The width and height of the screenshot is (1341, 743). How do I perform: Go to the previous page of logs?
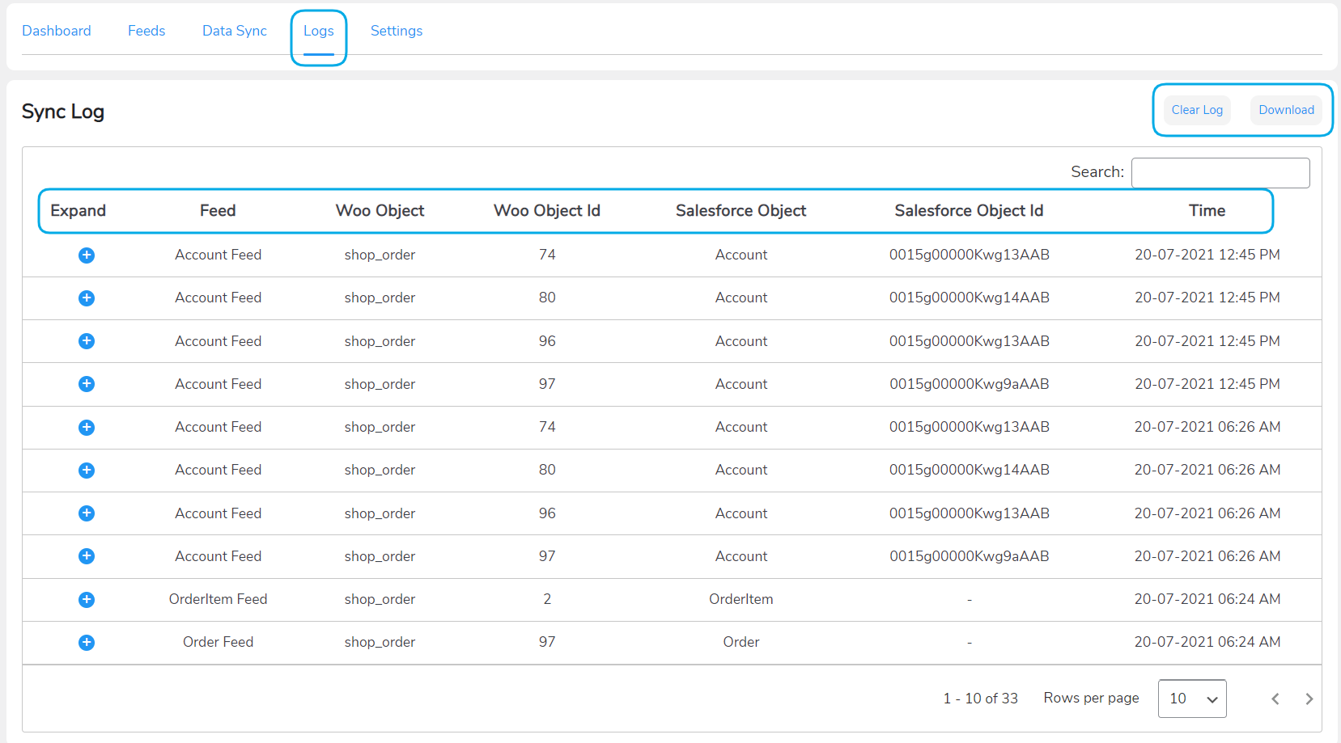pyautogui.click(x=1275, y=699)
